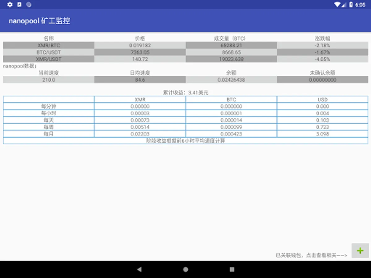The image size is (371, 278).
Task: Tap the nanopool 矿工监控 title
Action: click(x=39, y=21)
